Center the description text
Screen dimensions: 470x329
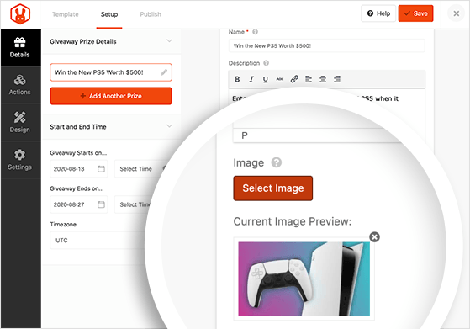click(323, 79)
